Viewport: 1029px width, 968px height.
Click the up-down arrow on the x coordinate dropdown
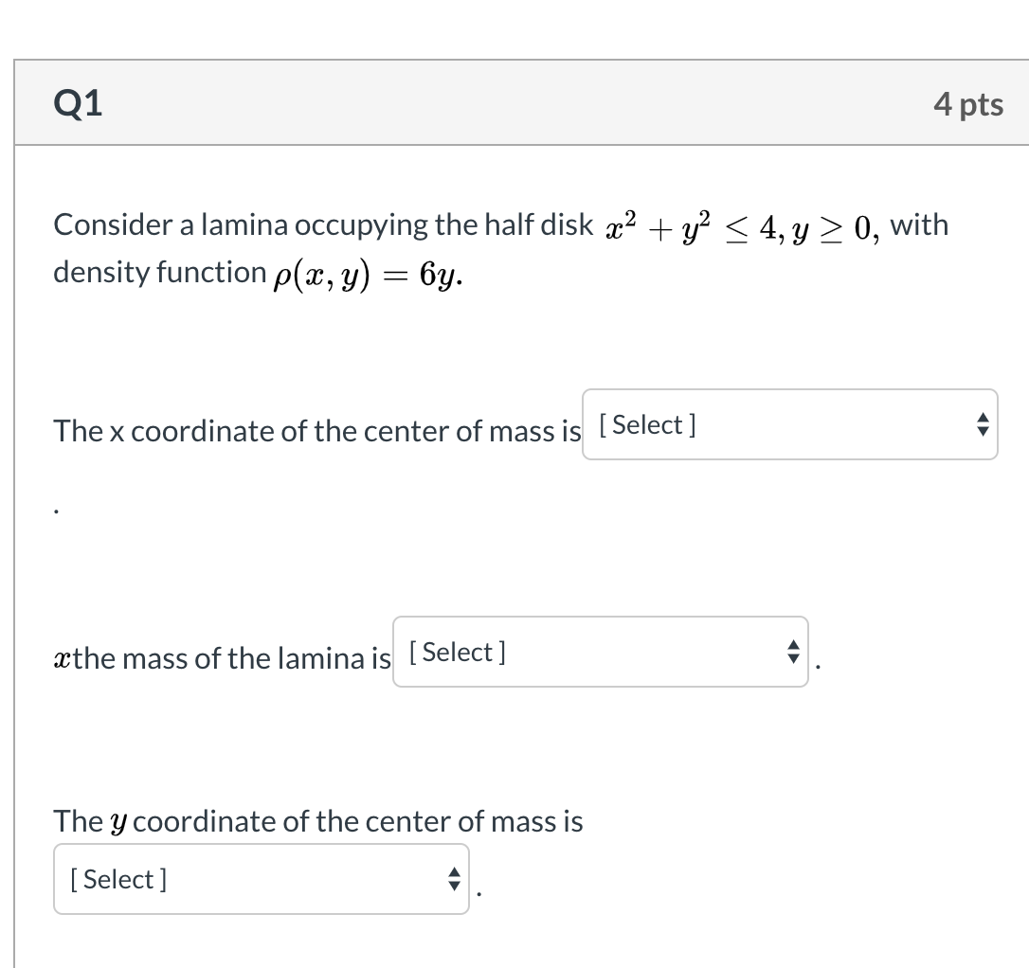coord(982,424)
